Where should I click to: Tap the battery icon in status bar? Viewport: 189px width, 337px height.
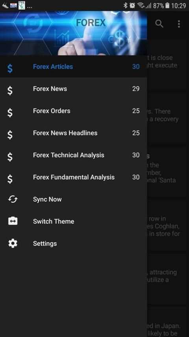(167, 6)
